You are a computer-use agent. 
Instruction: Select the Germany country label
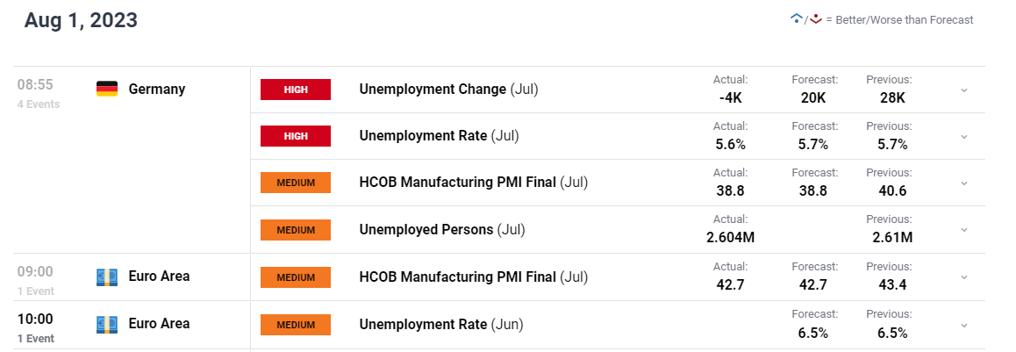coord(157,89)
